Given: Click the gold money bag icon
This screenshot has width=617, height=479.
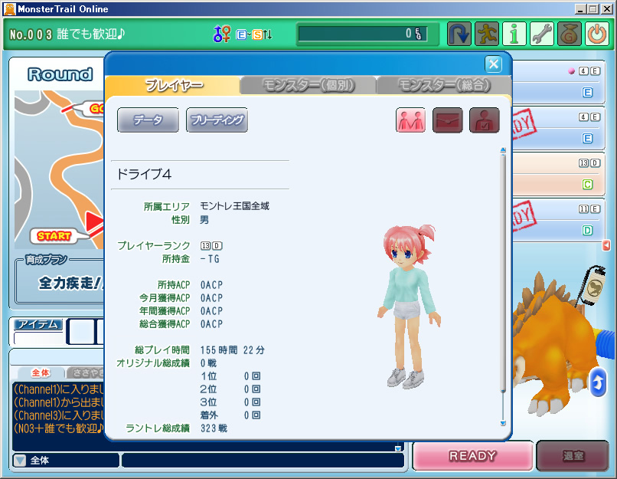Looking at the screenshot, I should pos(570,34).
